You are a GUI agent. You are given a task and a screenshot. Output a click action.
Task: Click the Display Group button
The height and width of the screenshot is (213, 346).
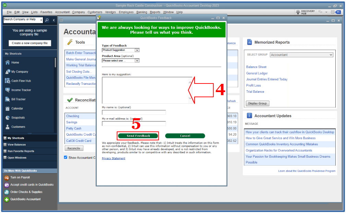[x=258, y=103]
